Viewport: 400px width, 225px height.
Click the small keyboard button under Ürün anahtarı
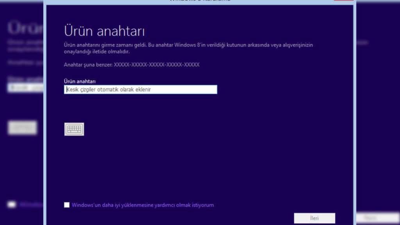[x=73, y=129]
